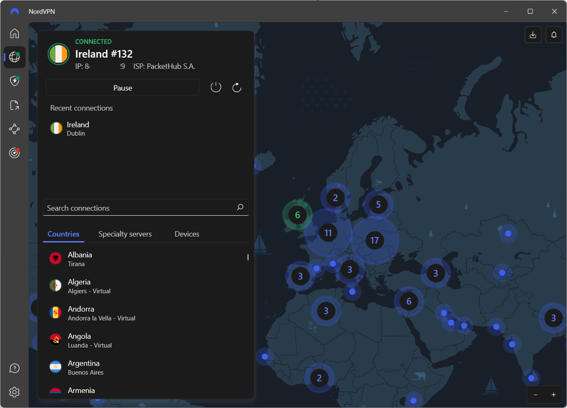
Task: Connect to Angola Luanda - Virtual
Action: pos(145,340)
